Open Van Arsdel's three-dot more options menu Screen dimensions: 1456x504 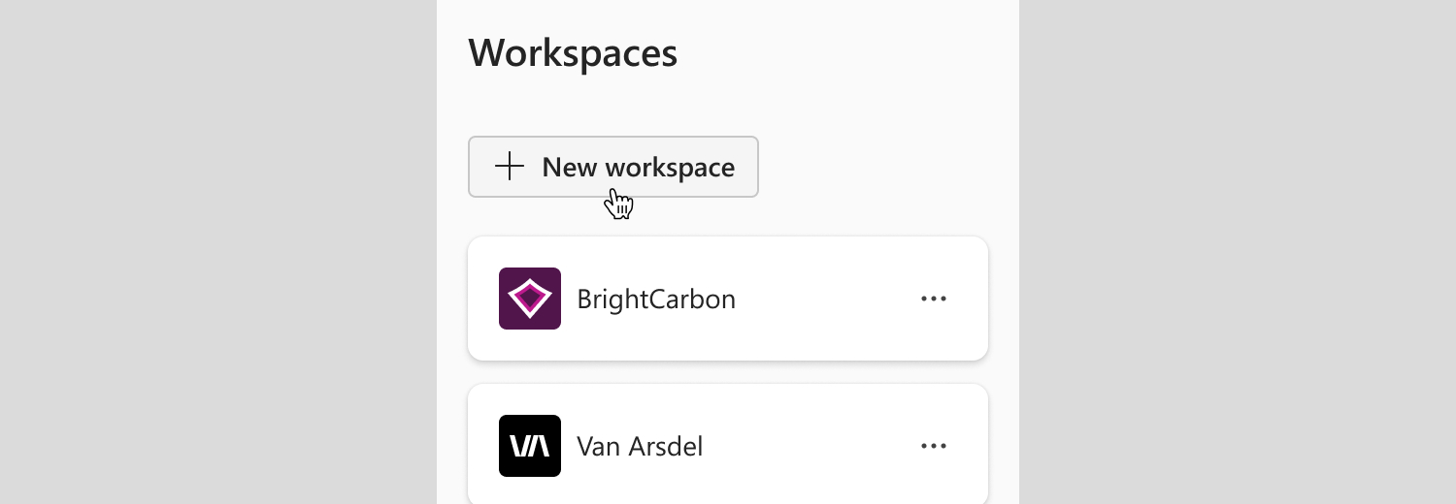coord(934,446)
